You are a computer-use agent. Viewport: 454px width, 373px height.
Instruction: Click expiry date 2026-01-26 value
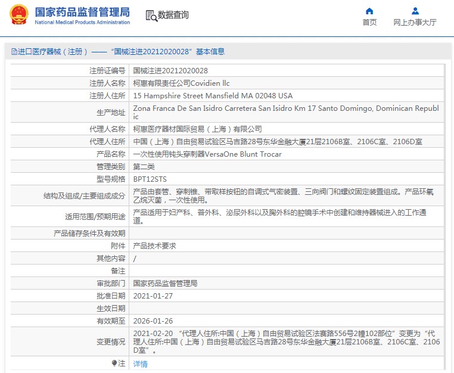pos(153,321)
